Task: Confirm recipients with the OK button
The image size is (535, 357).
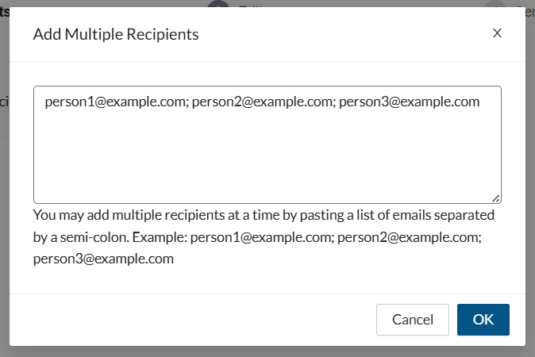Action: (483, 320)
